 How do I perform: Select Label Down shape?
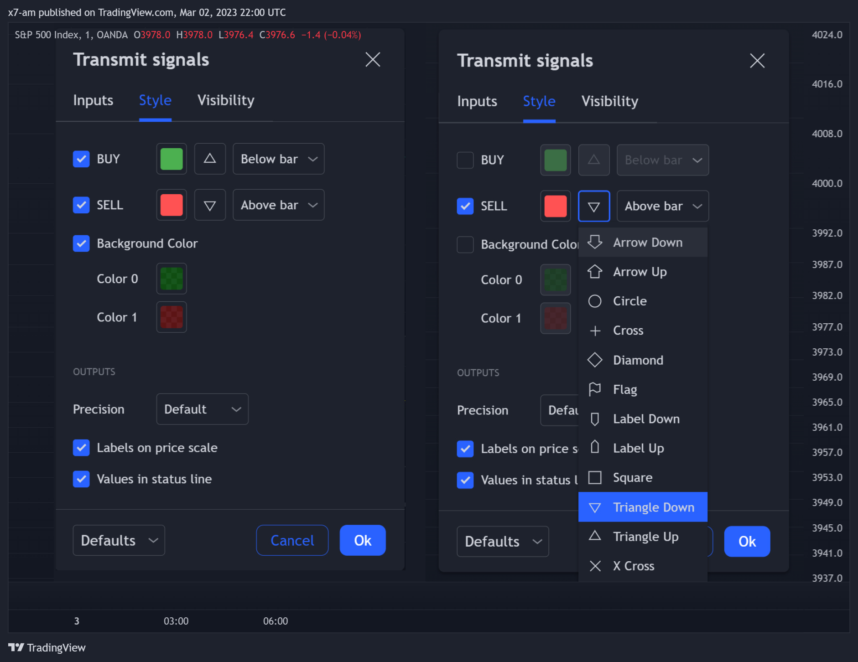[x=643, y=419]
